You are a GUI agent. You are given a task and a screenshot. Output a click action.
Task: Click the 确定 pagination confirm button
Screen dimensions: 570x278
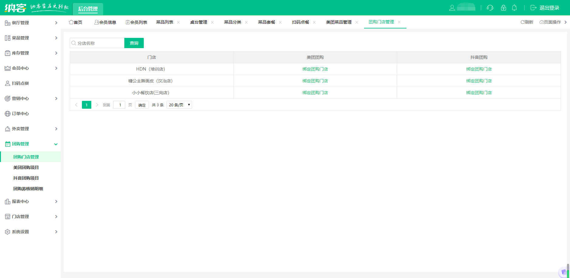pos(142,105)
